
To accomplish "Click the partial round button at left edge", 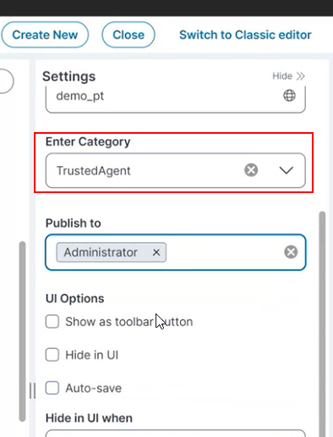I will (6, 81).
